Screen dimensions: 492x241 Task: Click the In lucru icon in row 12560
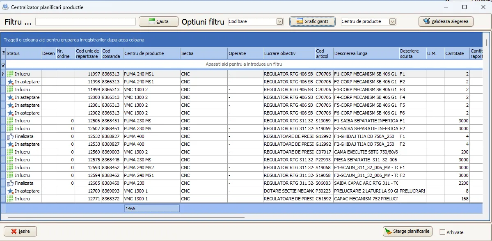(x=10, y=152)
